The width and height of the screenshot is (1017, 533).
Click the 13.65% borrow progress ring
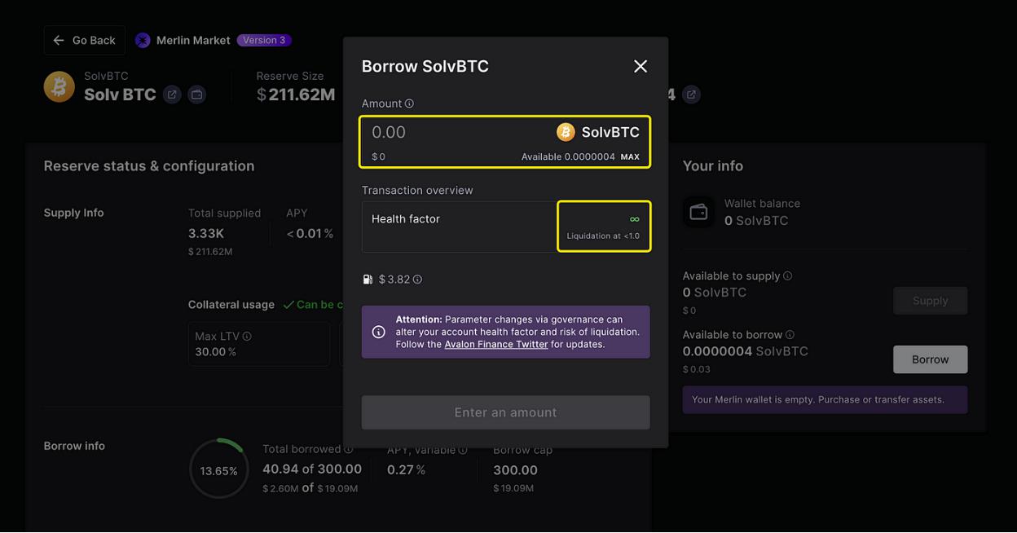pyautogui.click(x=218, y=470)
